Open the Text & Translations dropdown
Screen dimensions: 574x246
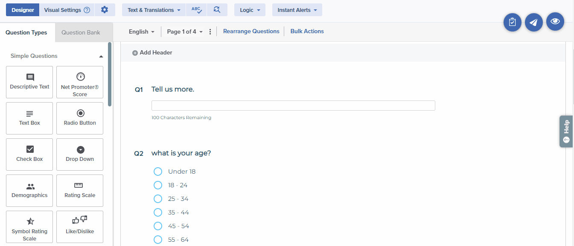click(154, 10)
